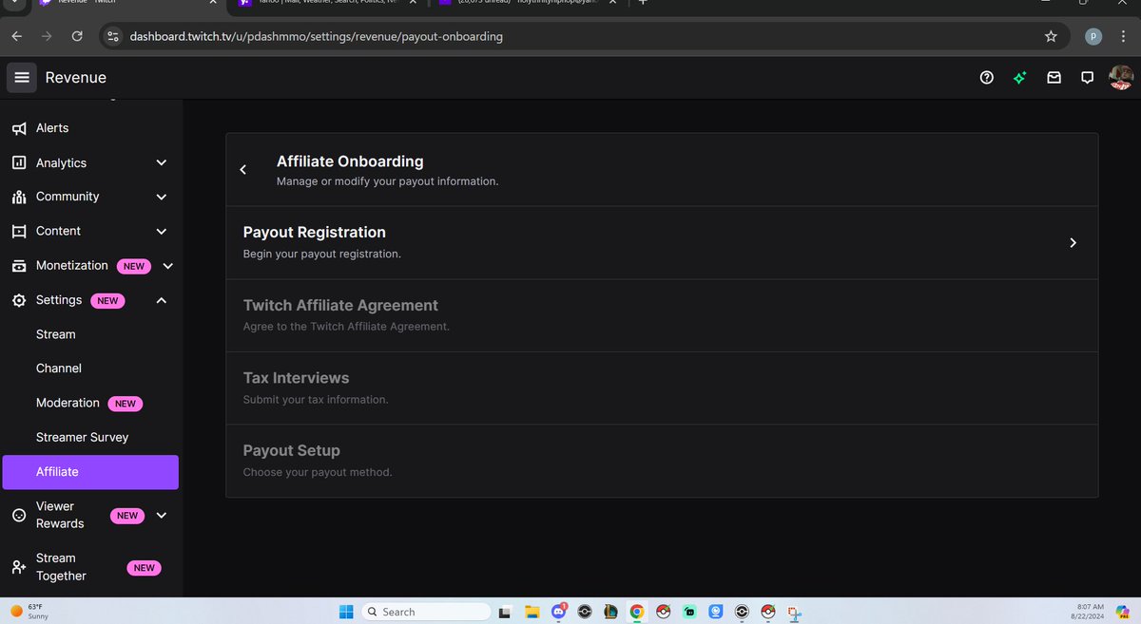
Task: Click Twitch Affiliate Agreement row
Action: (662, 315)
